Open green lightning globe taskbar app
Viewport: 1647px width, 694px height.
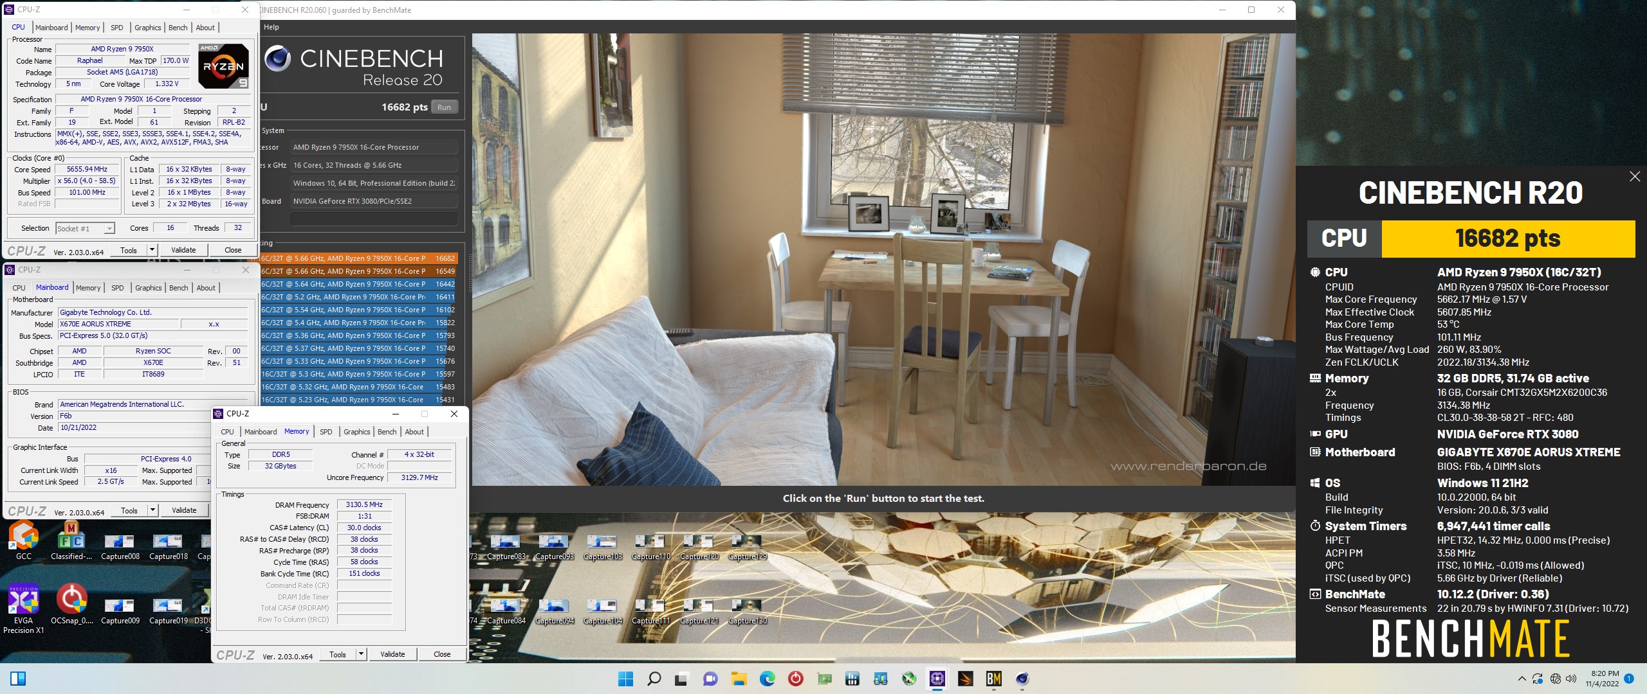(909, 679)
